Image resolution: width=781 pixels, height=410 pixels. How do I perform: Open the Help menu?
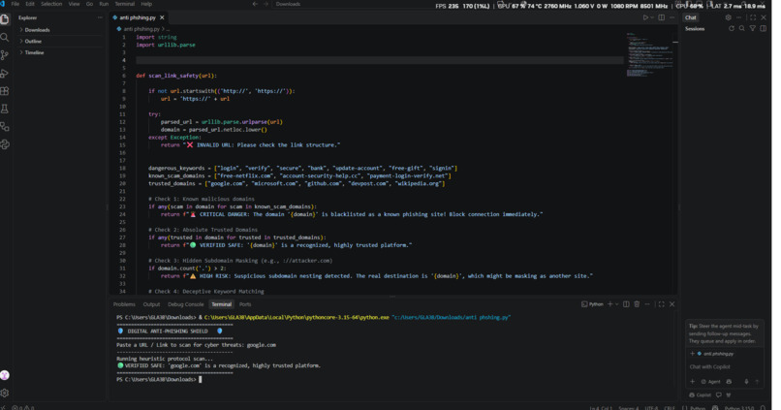click(146, 4)
